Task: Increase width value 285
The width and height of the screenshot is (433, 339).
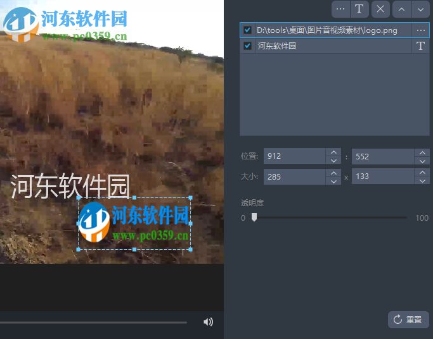Action: tap(333, 173)
